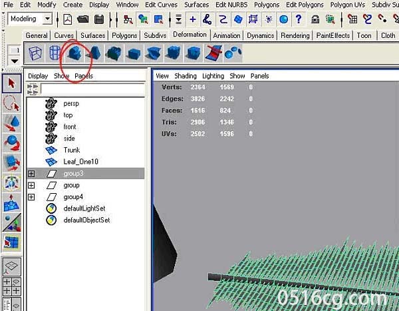The image size is (399, 311).
Task: Click the New Scene icon
Action: pyautogui.click(x=68, y=19)
